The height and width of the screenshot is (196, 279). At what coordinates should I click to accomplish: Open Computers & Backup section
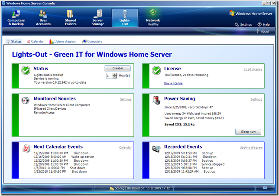click(x=16, y=18)
